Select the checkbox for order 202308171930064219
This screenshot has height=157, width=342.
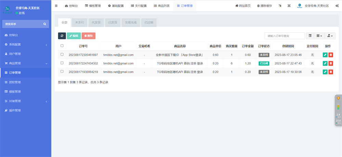tap(62, 72)
